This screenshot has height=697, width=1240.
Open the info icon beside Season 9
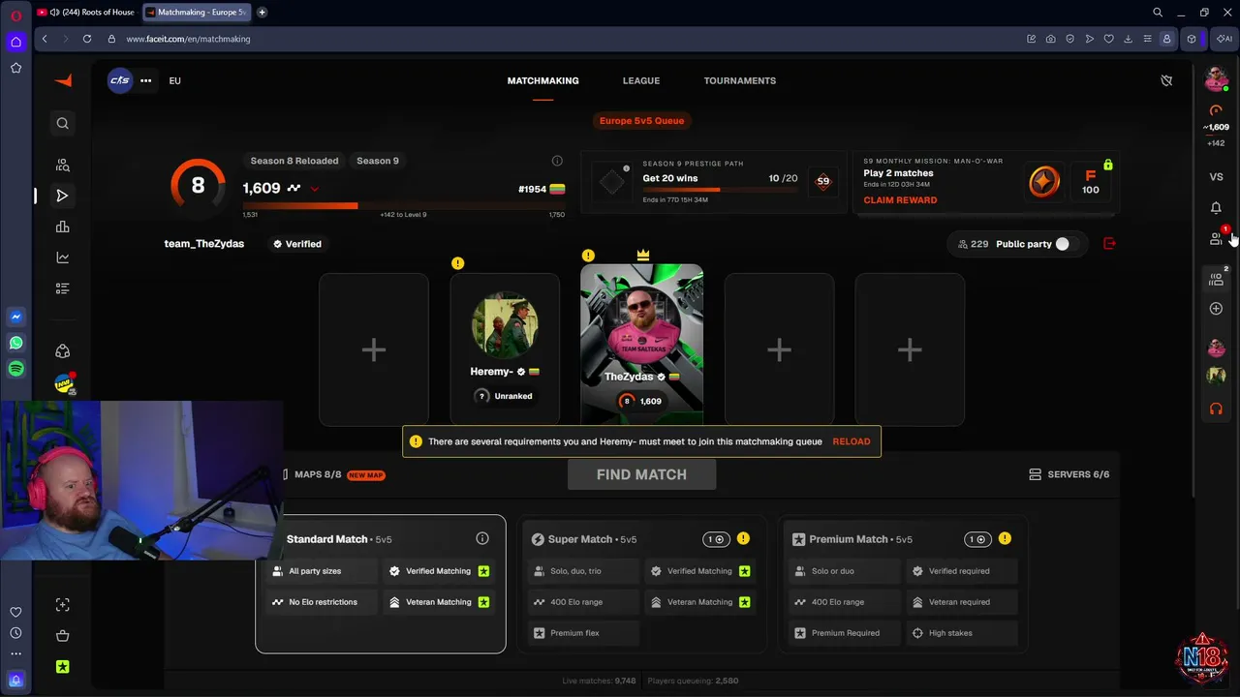click(x=557, y=161)
